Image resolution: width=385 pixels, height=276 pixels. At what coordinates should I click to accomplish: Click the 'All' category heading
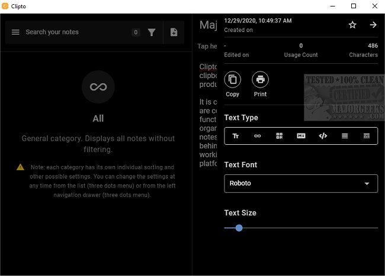tap(98, 119)
